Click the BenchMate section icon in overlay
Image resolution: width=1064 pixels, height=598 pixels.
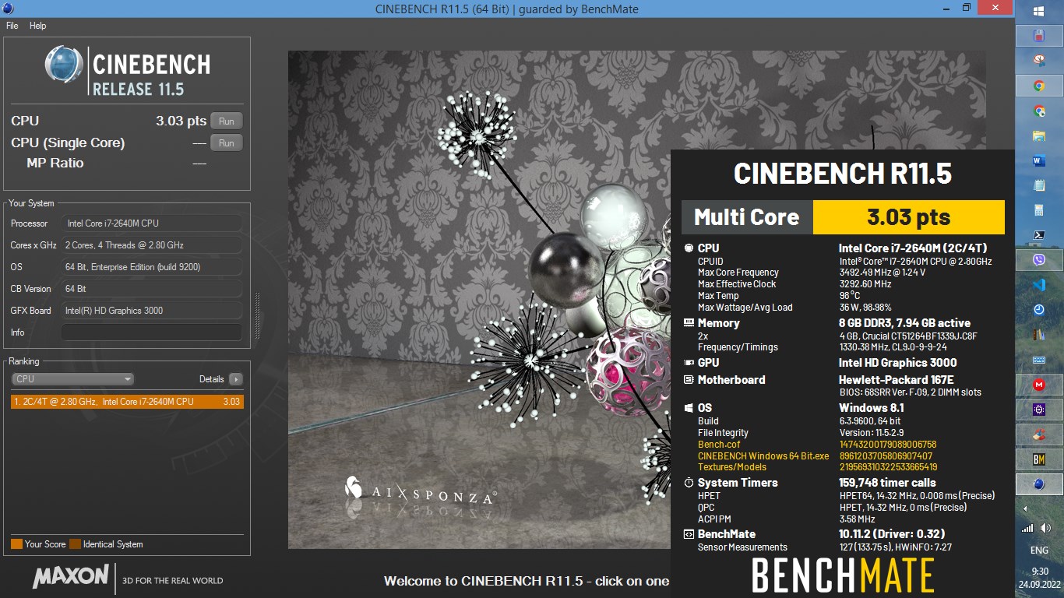click(689, 534)
